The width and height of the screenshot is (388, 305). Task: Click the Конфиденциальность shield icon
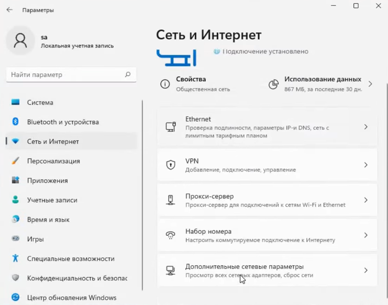[15, 278]
